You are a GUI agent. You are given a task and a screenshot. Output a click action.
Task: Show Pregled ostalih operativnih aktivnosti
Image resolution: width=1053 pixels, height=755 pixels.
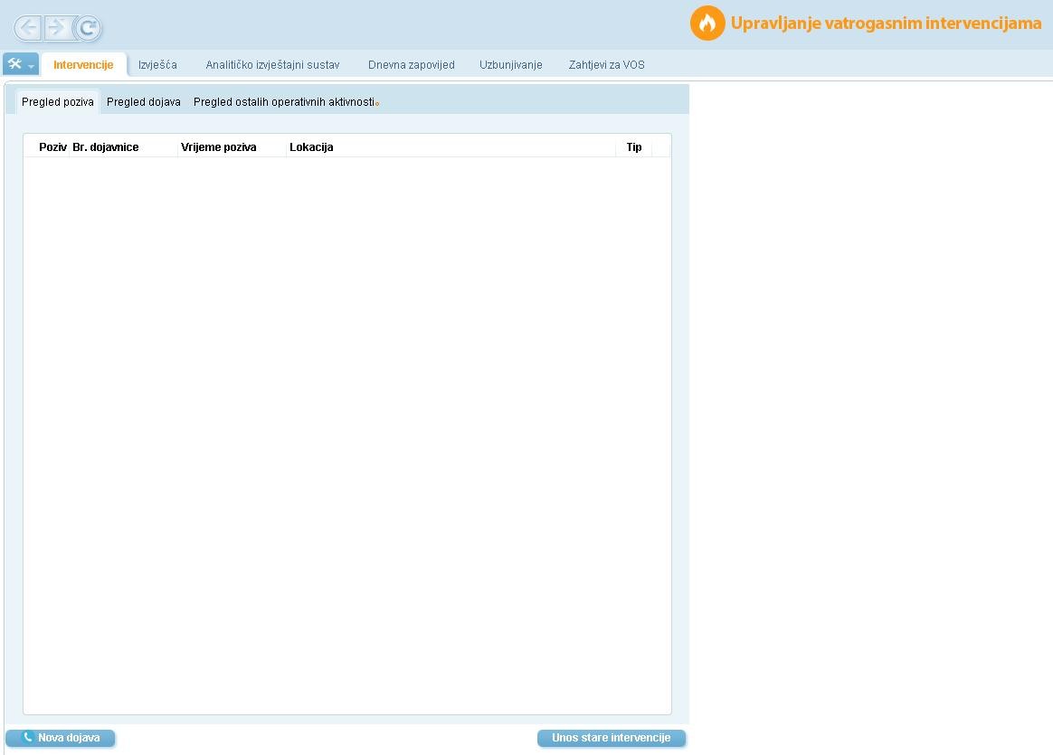(284, 102)
